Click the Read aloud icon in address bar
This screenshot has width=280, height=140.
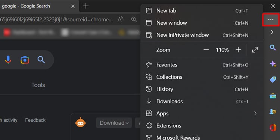click(120, 19)
